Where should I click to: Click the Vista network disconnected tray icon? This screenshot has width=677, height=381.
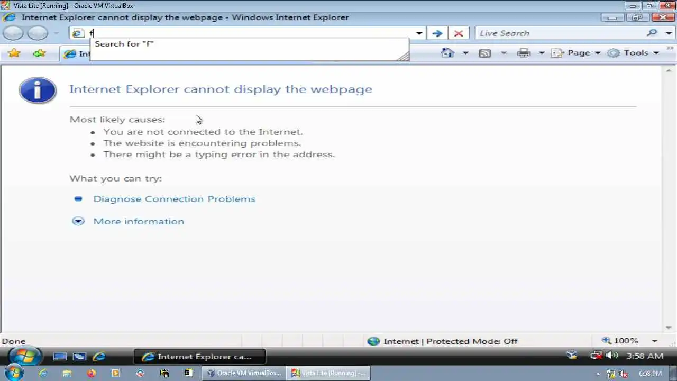(x=596, y=356)
